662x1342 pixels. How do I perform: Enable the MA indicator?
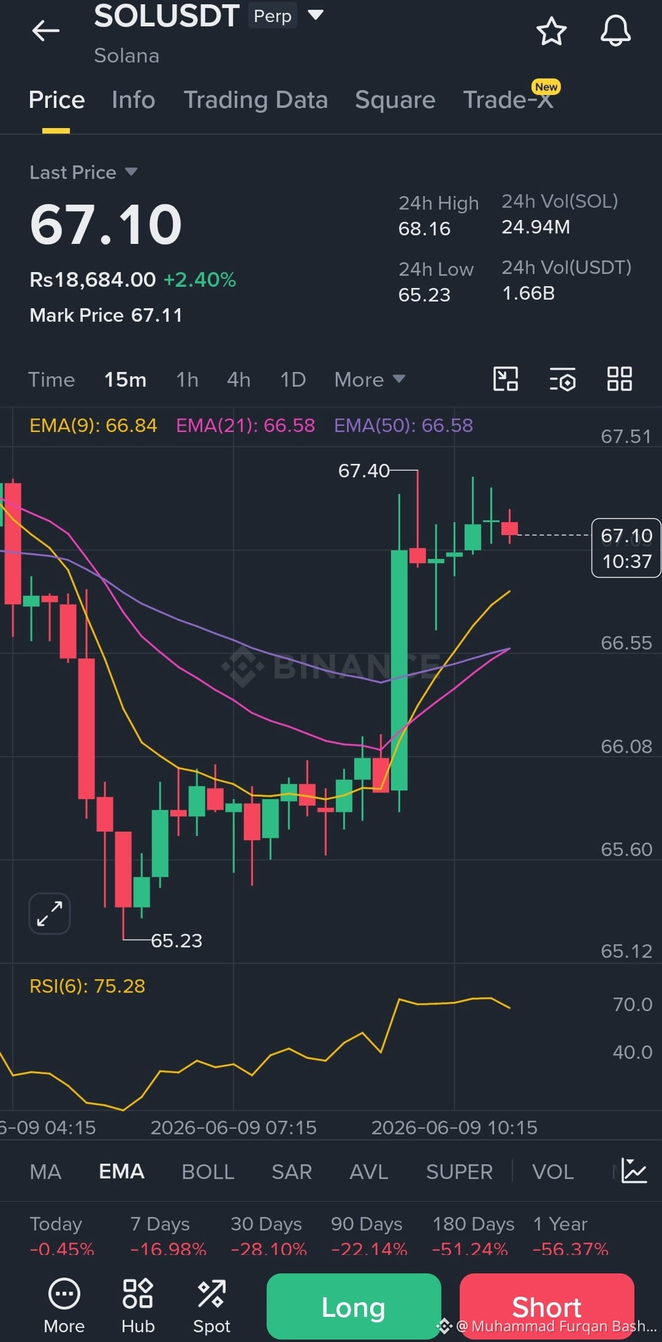click(45, 1171)
